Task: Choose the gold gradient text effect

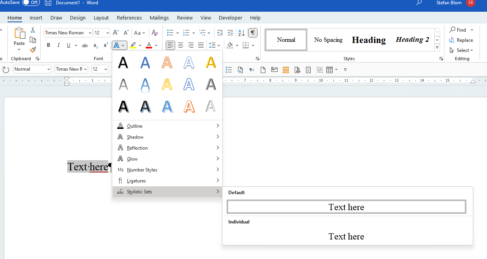Action: (211, 63)
